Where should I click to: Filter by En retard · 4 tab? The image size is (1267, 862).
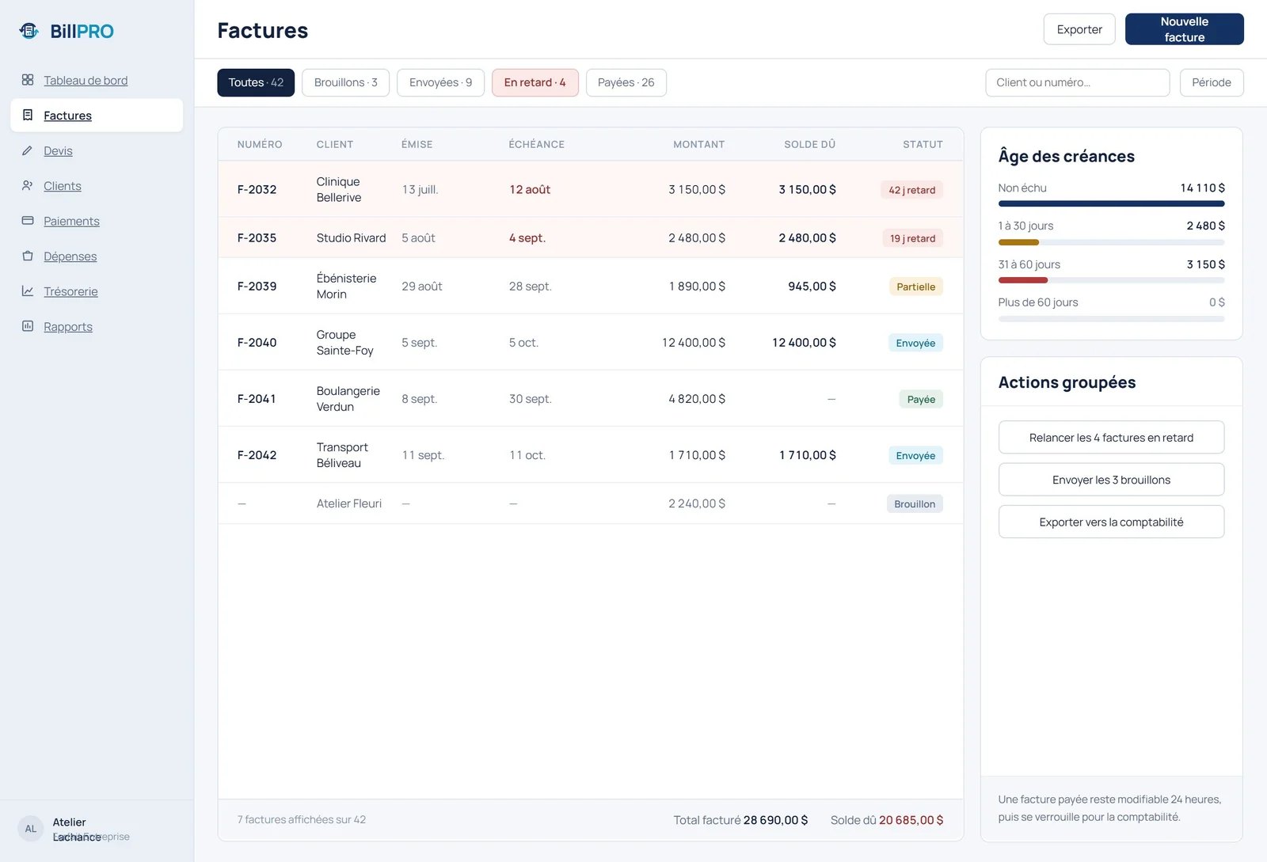pyautogui.click(x=535, y=82)
